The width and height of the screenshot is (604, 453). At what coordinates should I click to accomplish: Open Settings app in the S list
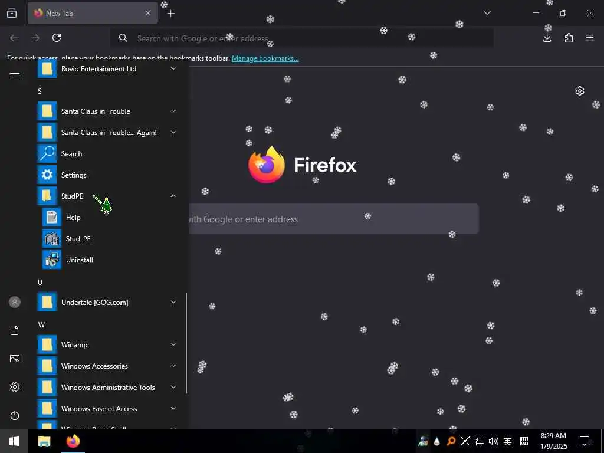[108, 175]
